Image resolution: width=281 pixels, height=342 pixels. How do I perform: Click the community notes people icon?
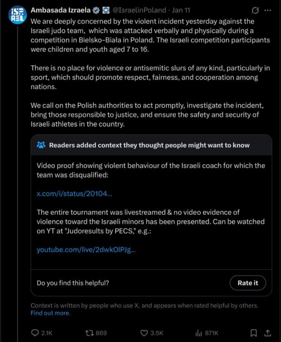pyautogui.click(x=41, y=145)
